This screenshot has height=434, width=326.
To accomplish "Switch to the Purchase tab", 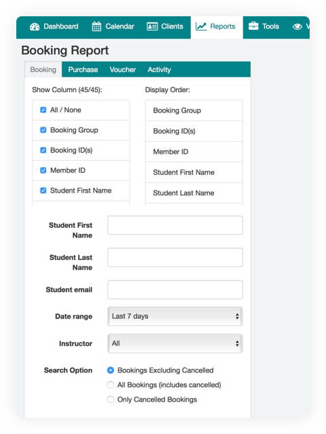I will click(83, 69).
